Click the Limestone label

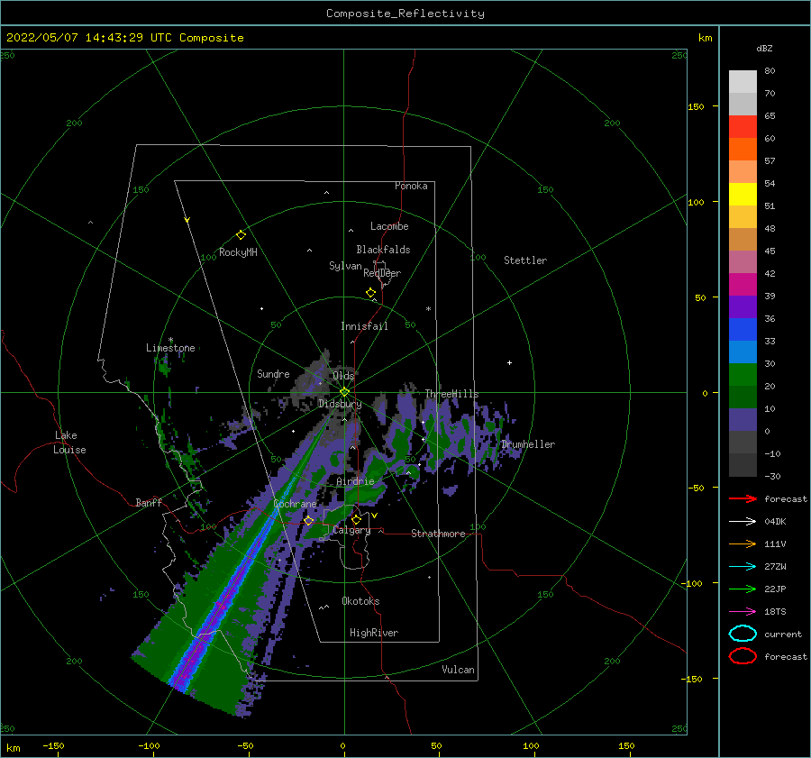170,348
